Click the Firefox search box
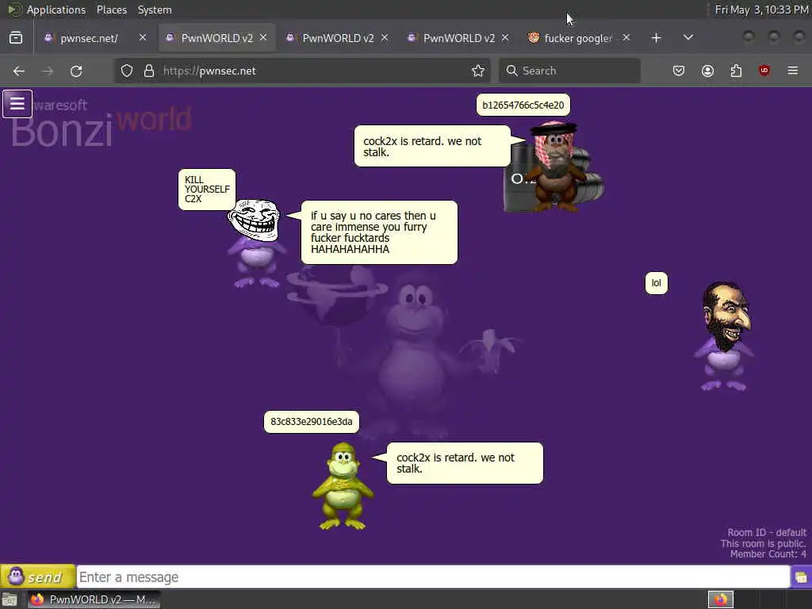The height and width of the screenshot is (609, 812). click(569, 71)
